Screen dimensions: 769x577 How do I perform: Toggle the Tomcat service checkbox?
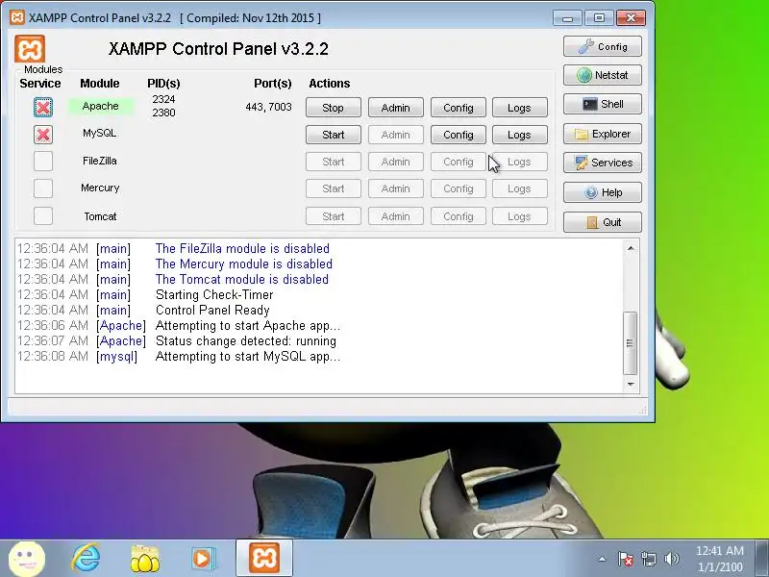point(43,215)
